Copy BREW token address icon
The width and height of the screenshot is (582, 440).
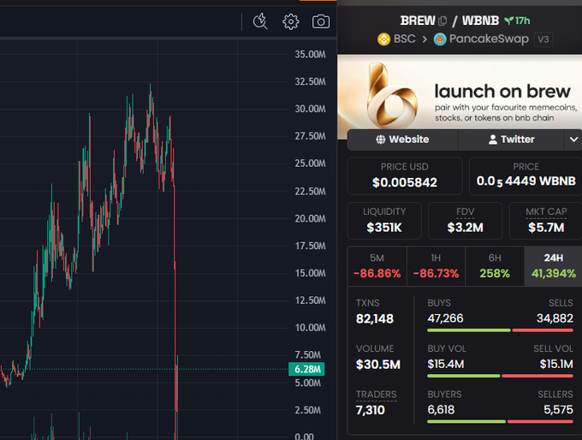pos(442,21)
